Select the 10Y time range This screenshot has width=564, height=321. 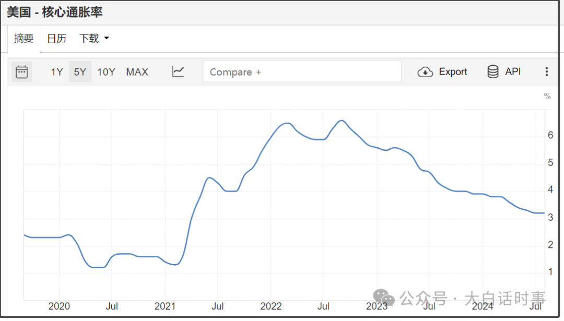pos(106,72)
